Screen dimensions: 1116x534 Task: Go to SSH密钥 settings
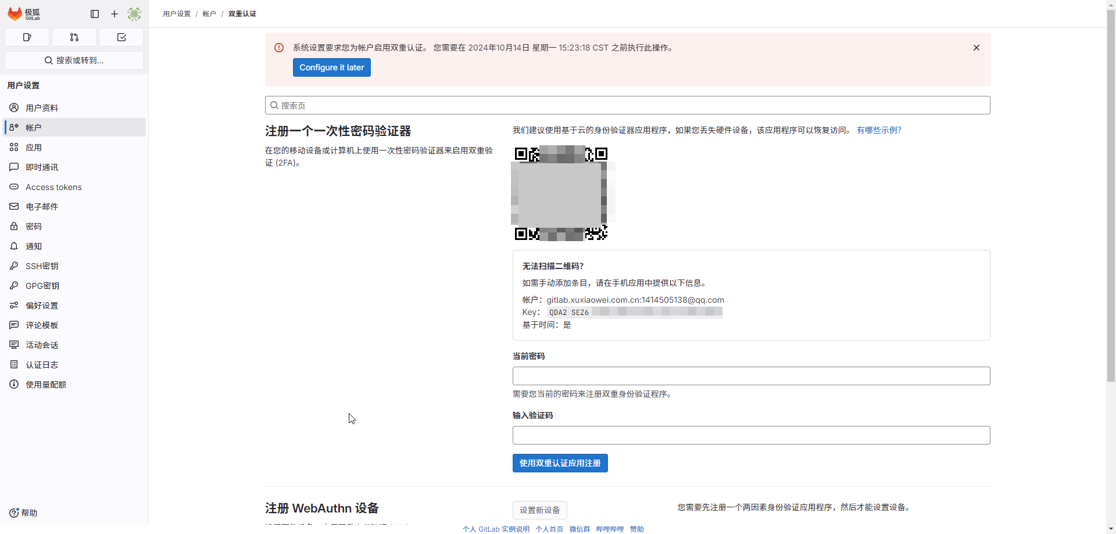click(42, 266)
